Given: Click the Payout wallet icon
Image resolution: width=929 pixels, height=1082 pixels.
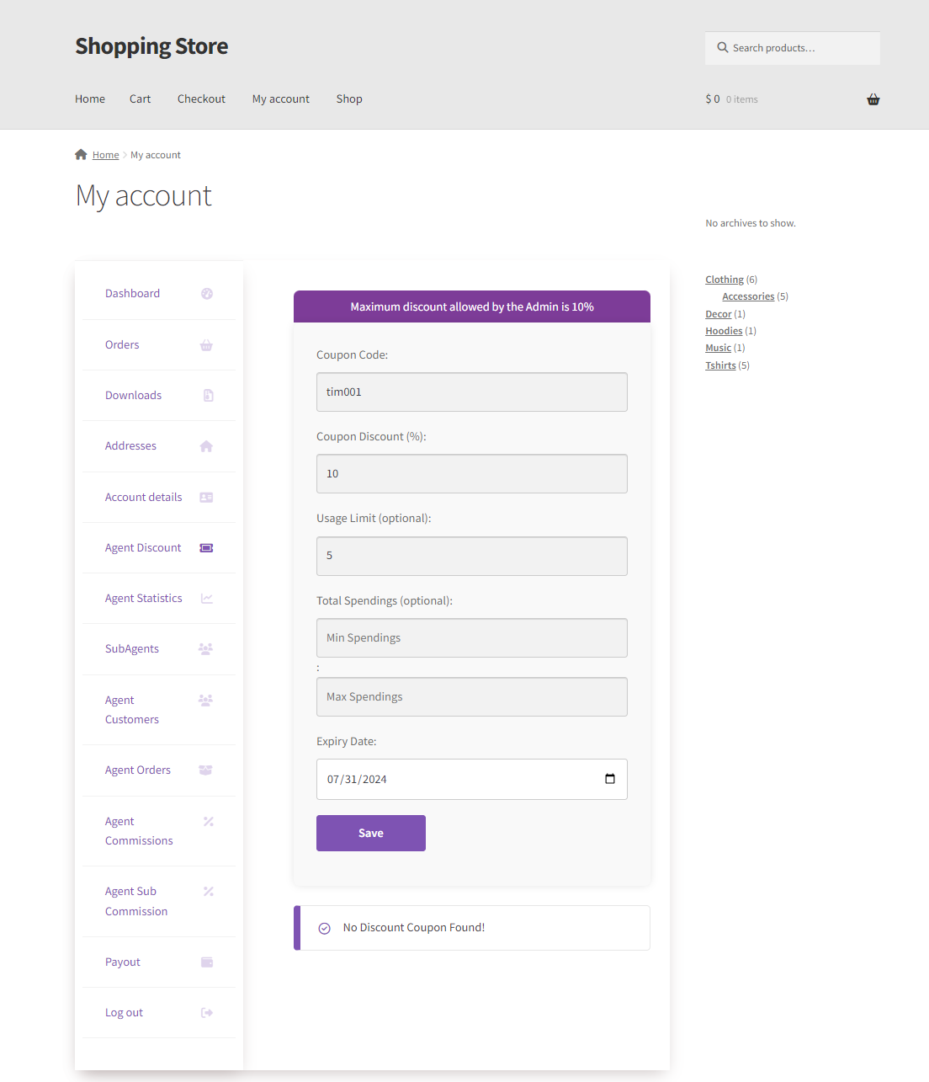Looking at the screenshot, I should [x=207, y=962].
